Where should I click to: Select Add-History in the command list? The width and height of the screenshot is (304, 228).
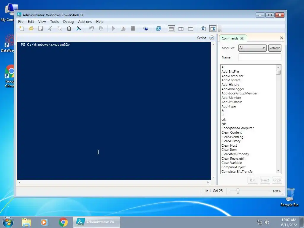tap(230, 85)
